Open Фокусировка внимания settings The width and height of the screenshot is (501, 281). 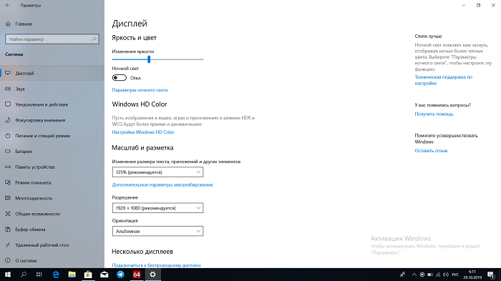tap(52, 120)
